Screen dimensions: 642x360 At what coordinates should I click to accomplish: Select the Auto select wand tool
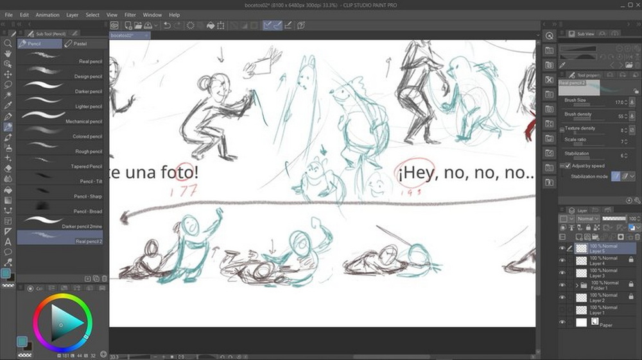pos(7,95)
